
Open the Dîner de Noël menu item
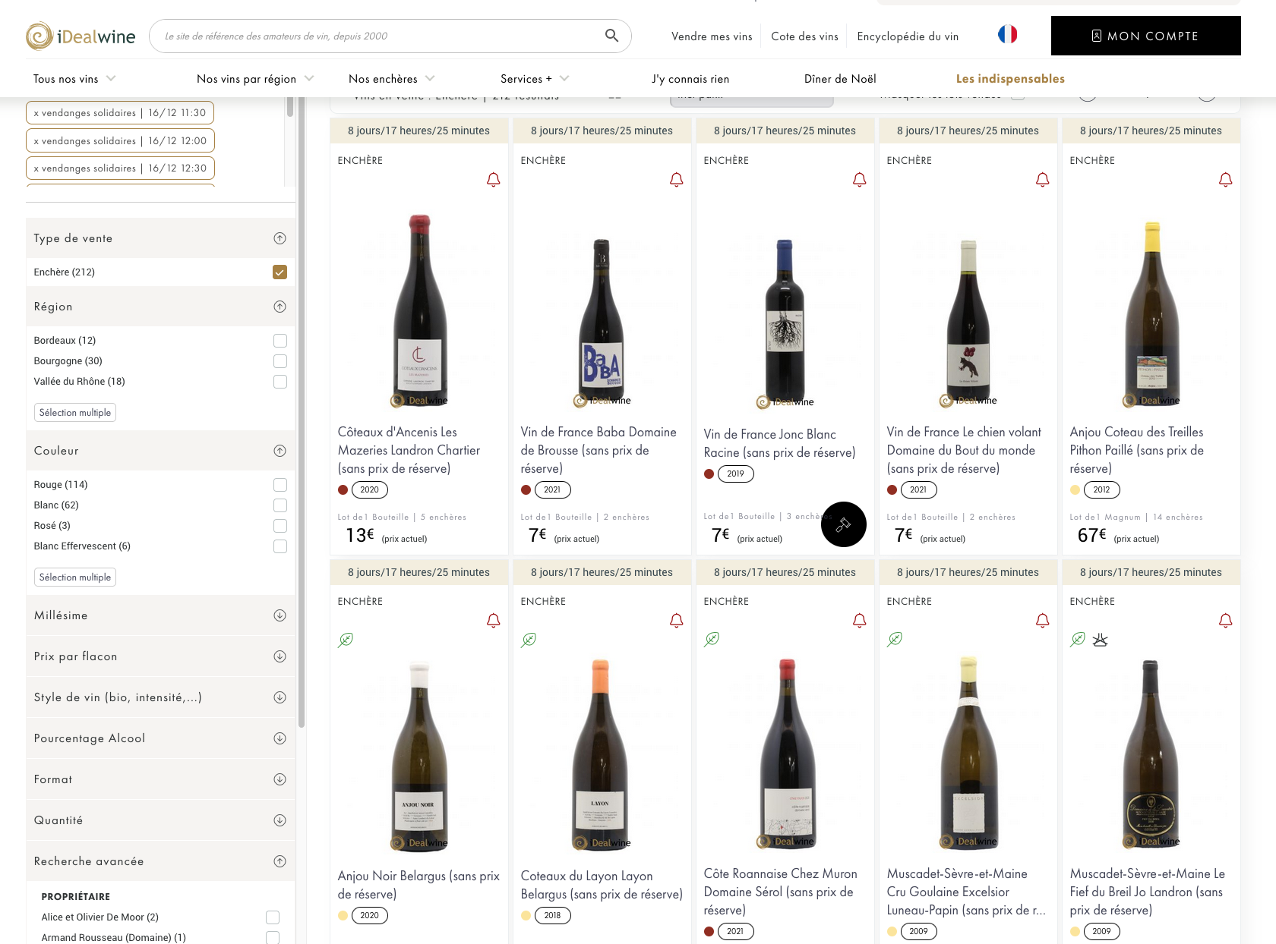(x=840, y=79)
